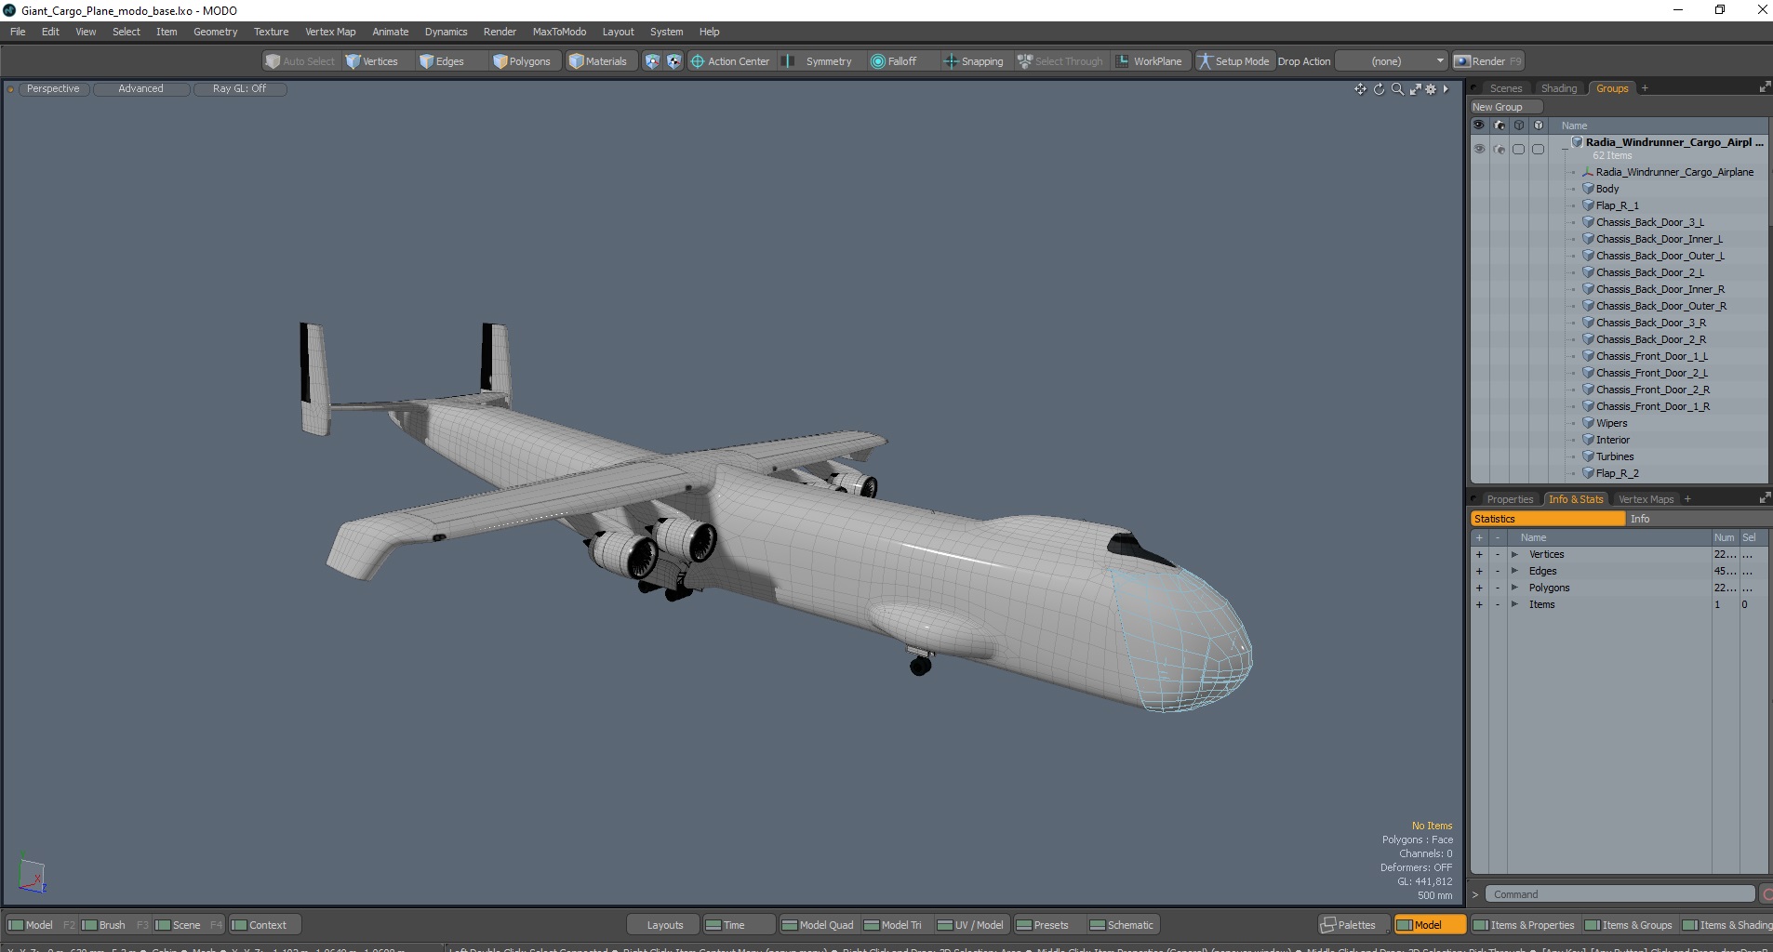Screen dimensions: 1773x952
Task: Click the render camera column header icon
Action: click(x=1499, y=126)
